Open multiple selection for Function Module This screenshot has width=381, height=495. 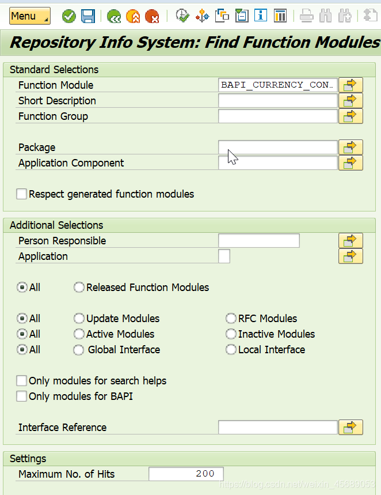(350, 85)
